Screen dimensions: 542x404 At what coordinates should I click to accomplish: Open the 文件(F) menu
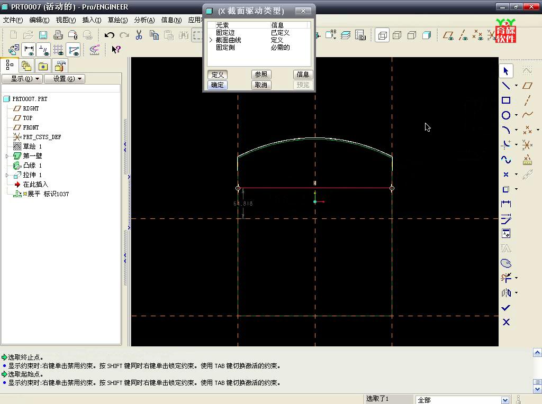click(13, 20)
